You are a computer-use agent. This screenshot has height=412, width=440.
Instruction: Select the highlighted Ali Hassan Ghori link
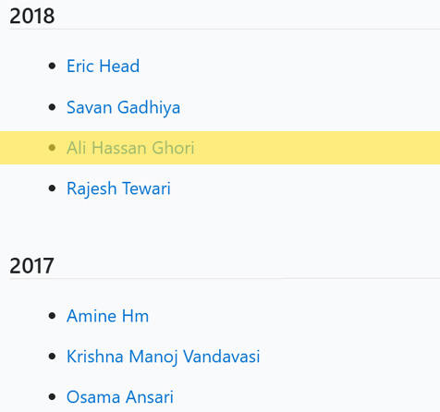pos(130,148)
